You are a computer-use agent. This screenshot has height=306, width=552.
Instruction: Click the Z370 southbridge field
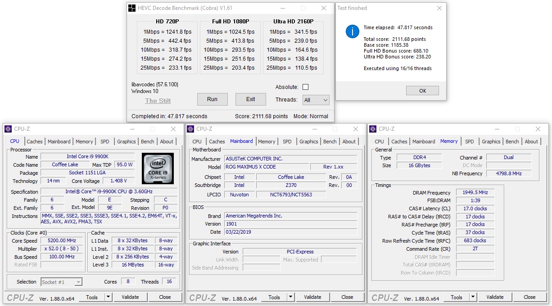(291, 186)
